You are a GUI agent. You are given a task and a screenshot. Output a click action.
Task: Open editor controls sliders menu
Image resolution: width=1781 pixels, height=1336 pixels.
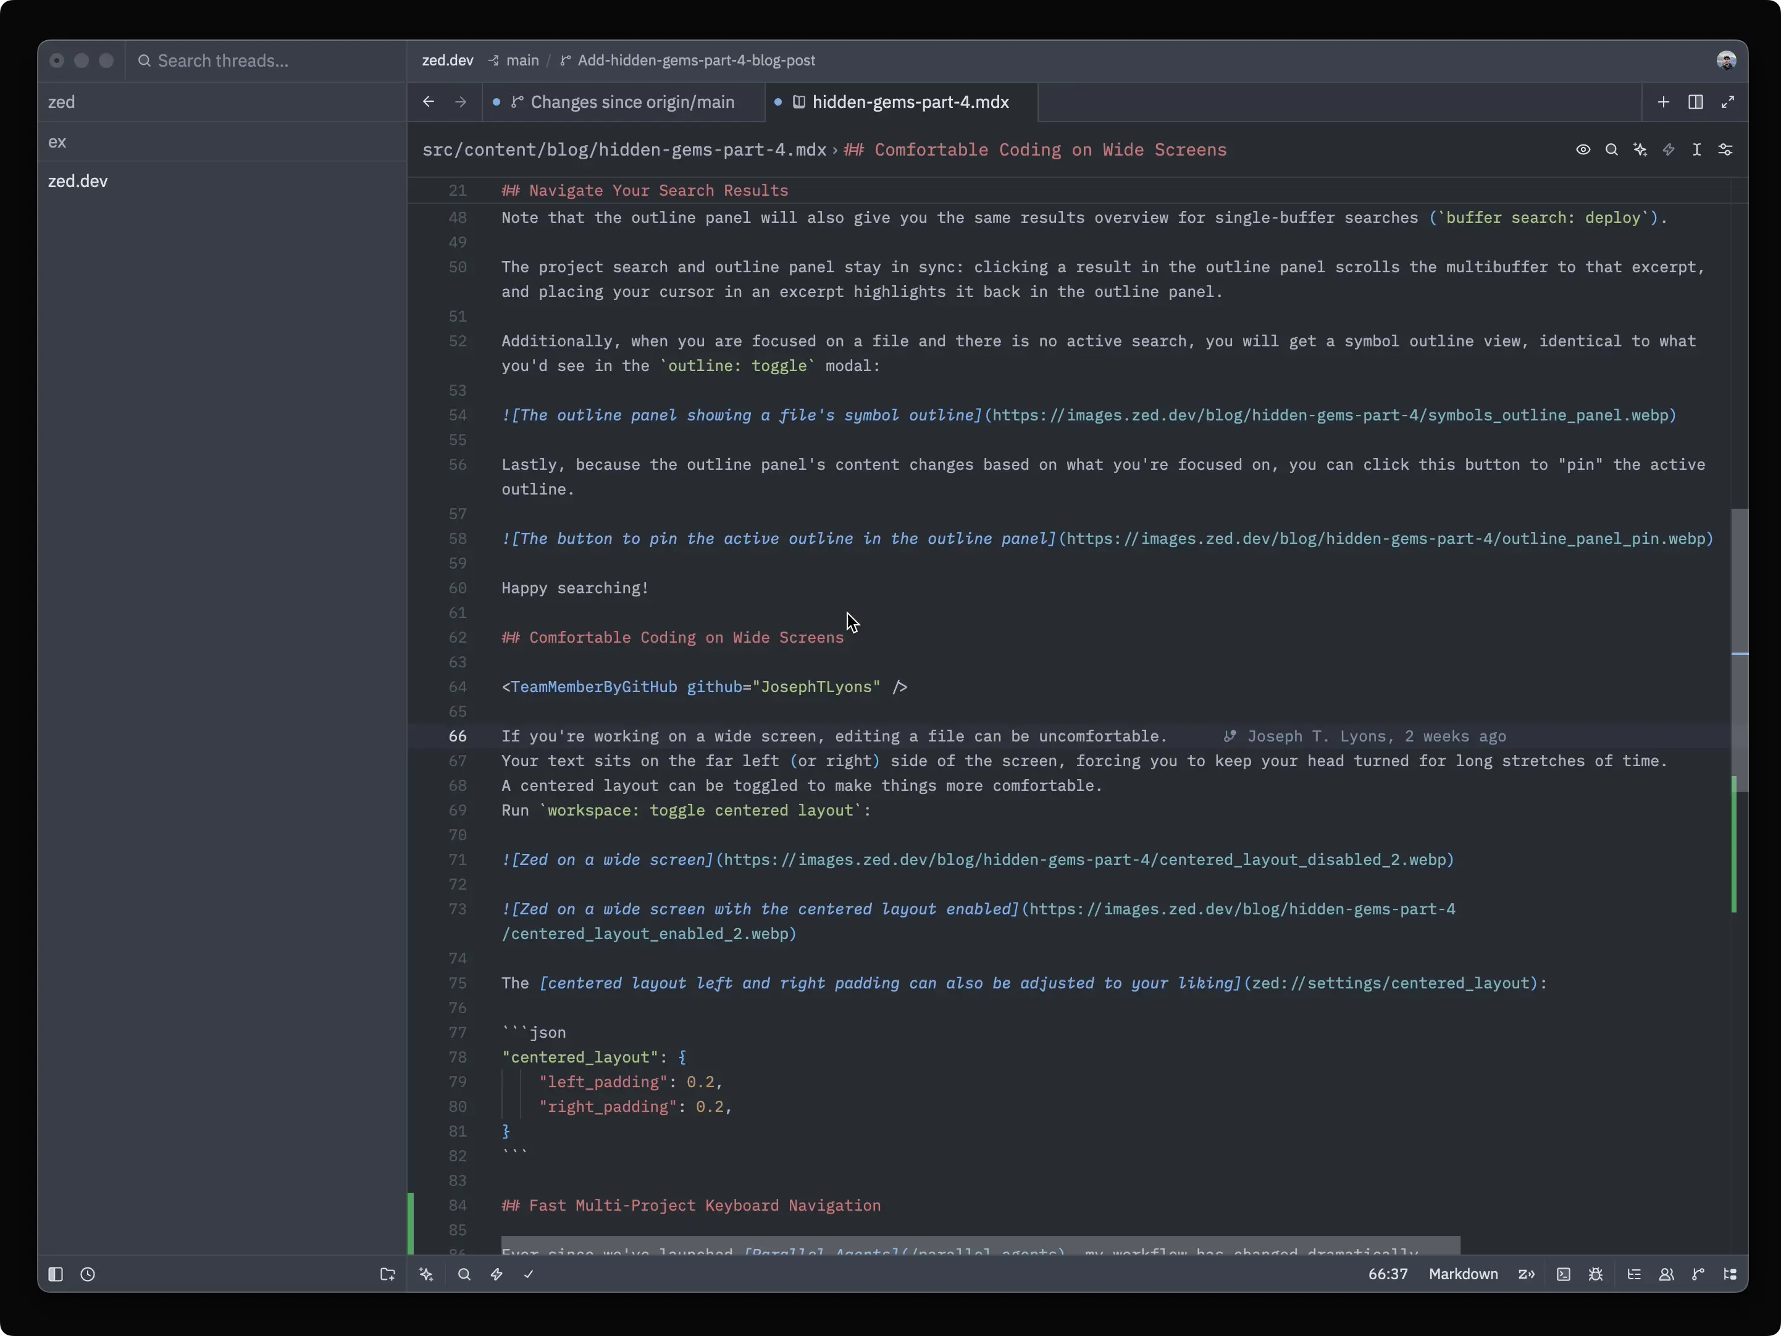(x=1725, y=149)
